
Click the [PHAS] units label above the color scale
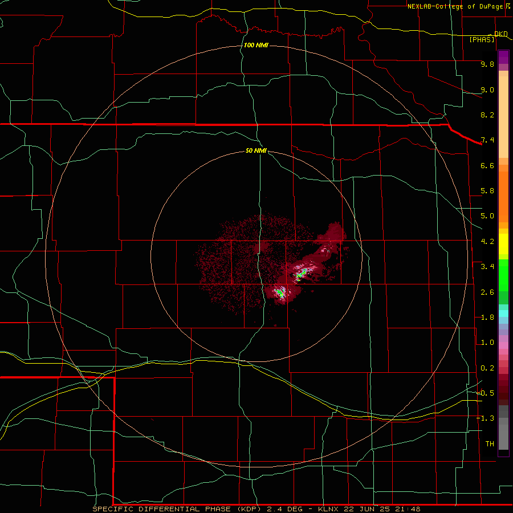[482, 39]
